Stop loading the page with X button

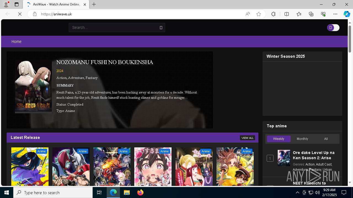pos(20,14)
